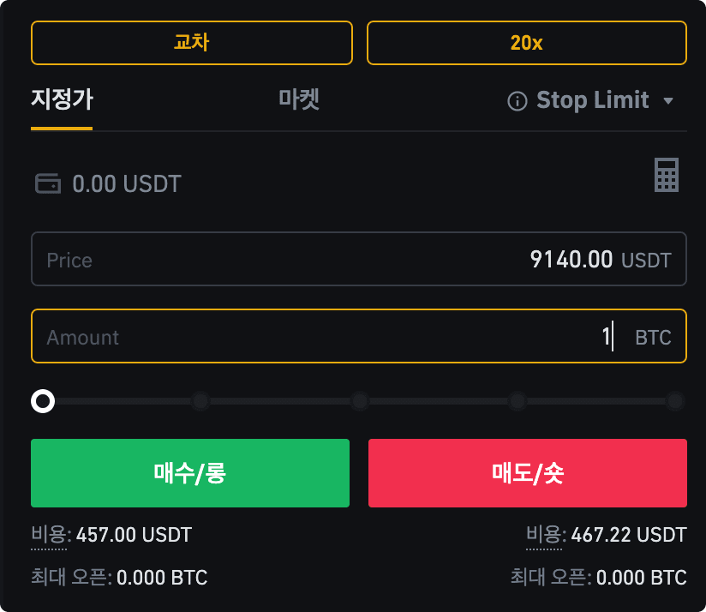
Task: Click the slider handle at zero percent
Action: tap(43, 401)
